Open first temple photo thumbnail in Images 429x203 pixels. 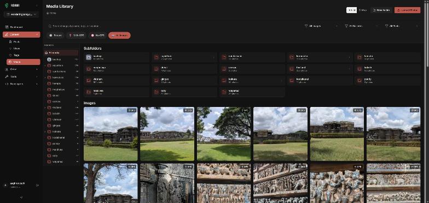point(111,134)
